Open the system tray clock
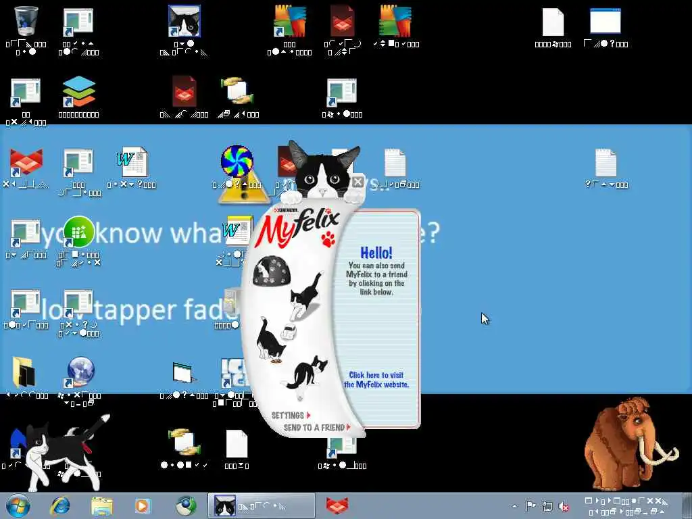 click(x=626, y=506)
